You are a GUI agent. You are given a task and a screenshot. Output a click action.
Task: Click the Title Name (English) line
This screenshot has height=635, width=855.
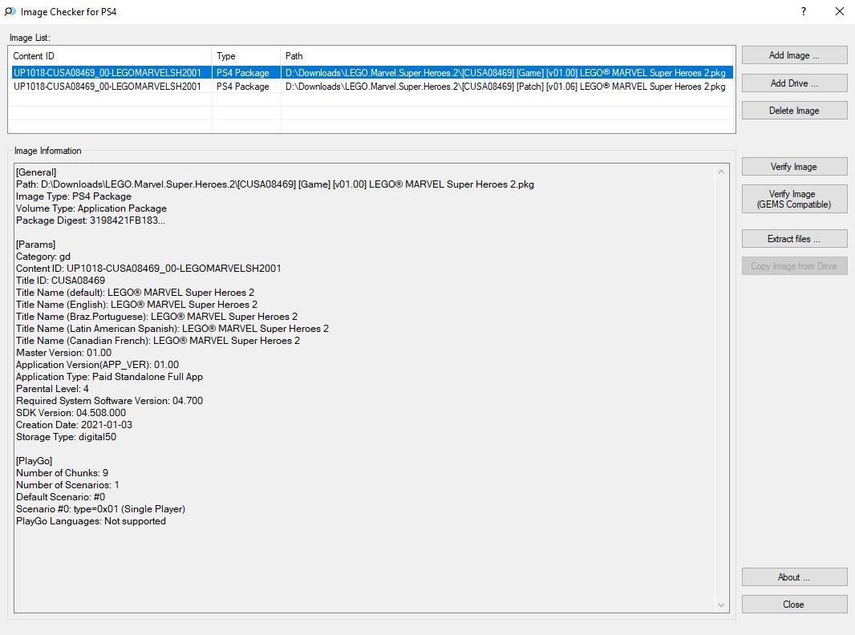pyautogui.click(x=137, y=305)
